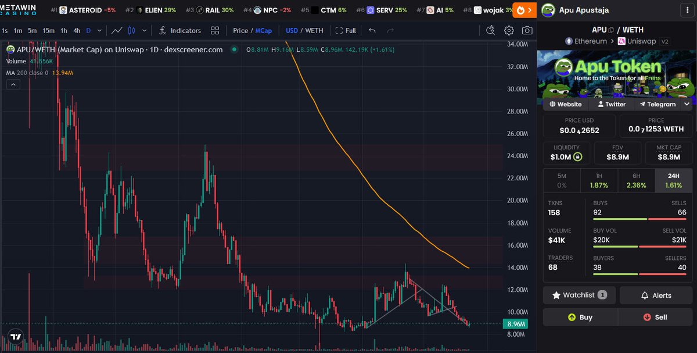The height and width of the screenshot is (353, 697).
Task: Undo last chart action
Action: click(372, 30)
